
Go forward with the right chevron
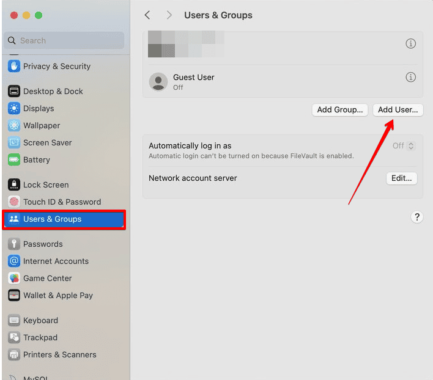[169, 15]
